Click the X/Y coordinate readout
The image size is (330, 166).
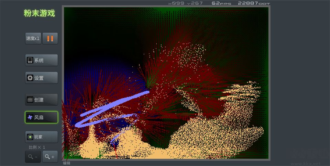[185, 3]
